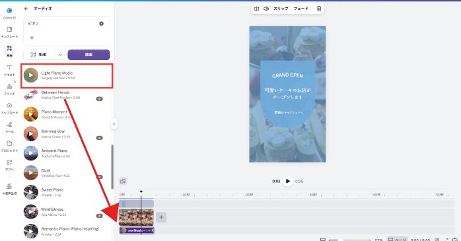Click the 'Sweet Piano' title text
Image resolution: width=461 pixels, height=241 pixels.
tap(52, 190)
